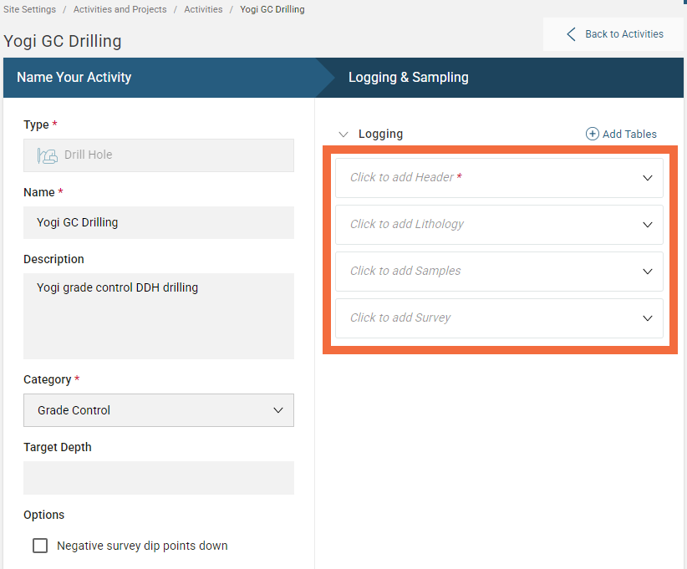Open the Click to add Samples dropdown
Screen dimensions: 687x569
499,272
